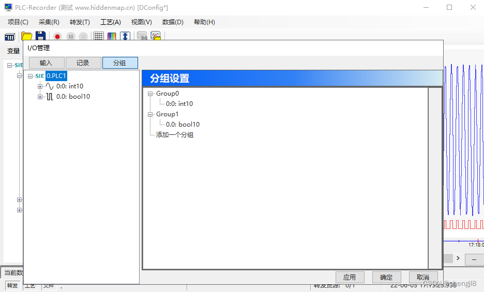The image size is (484, 292).
Task: Click the square-wave icon beside bool10
Action: [50, 97]
